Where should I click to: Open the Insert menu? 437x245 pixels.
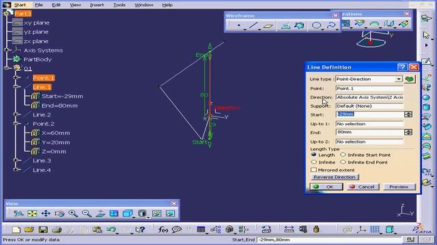pos(97,5)
